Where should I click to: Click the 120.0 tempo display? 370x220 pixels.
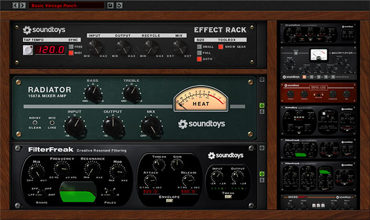[50, 49]
